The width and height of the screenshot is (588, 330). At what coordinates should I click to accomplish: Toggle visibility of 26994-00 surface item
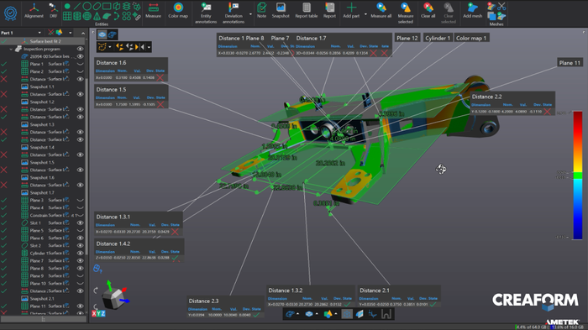(81, 56)
